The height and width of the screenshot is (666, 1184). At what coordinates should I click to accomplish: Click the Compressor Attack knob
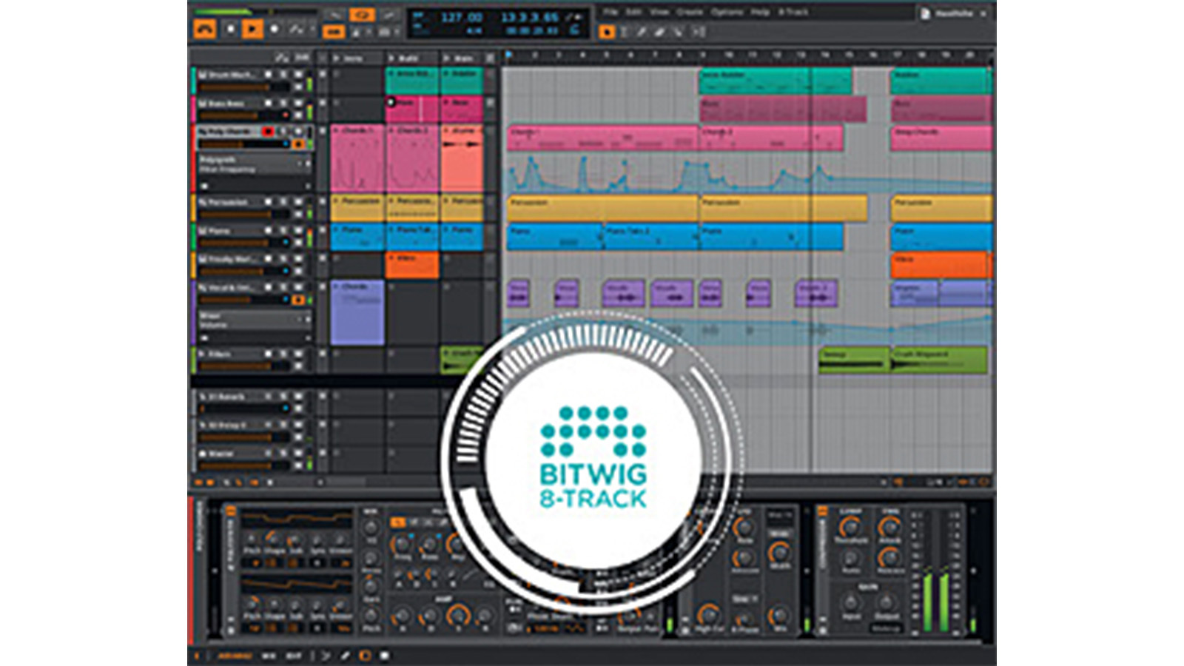pos(889,528)
